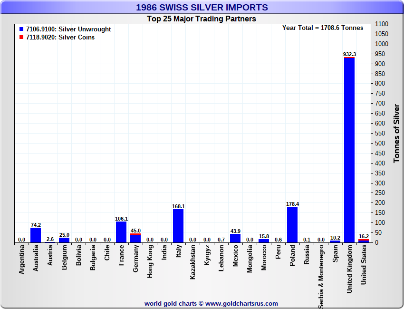404x309 pixels.
Task: Click the Hong Kong axis label
Action: click(150, 261)
